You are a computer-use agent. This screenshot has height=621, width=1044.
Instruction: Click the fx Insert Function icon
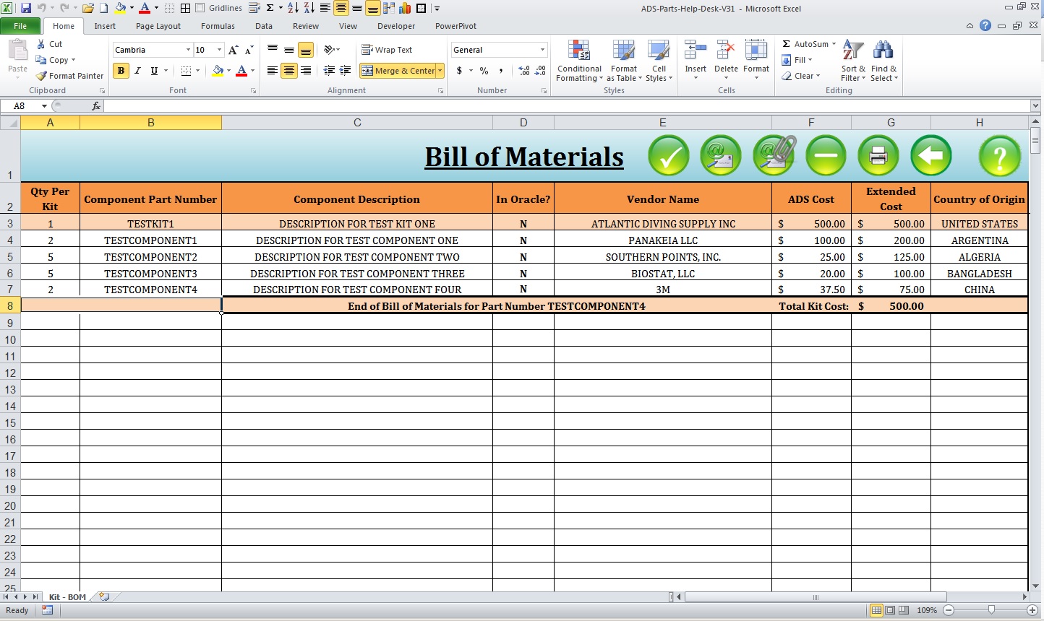tap(95, 106)
